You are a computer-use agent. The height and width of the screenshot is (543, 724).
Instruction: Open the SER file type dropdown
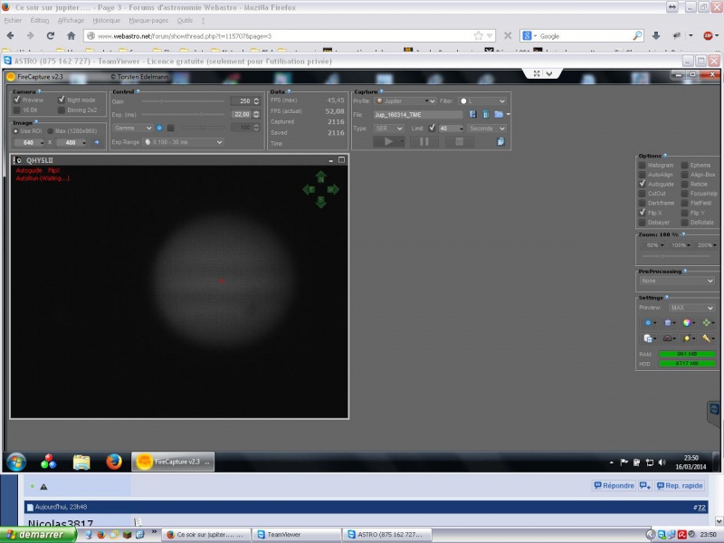pyautogui.click(x=389, y=128)
